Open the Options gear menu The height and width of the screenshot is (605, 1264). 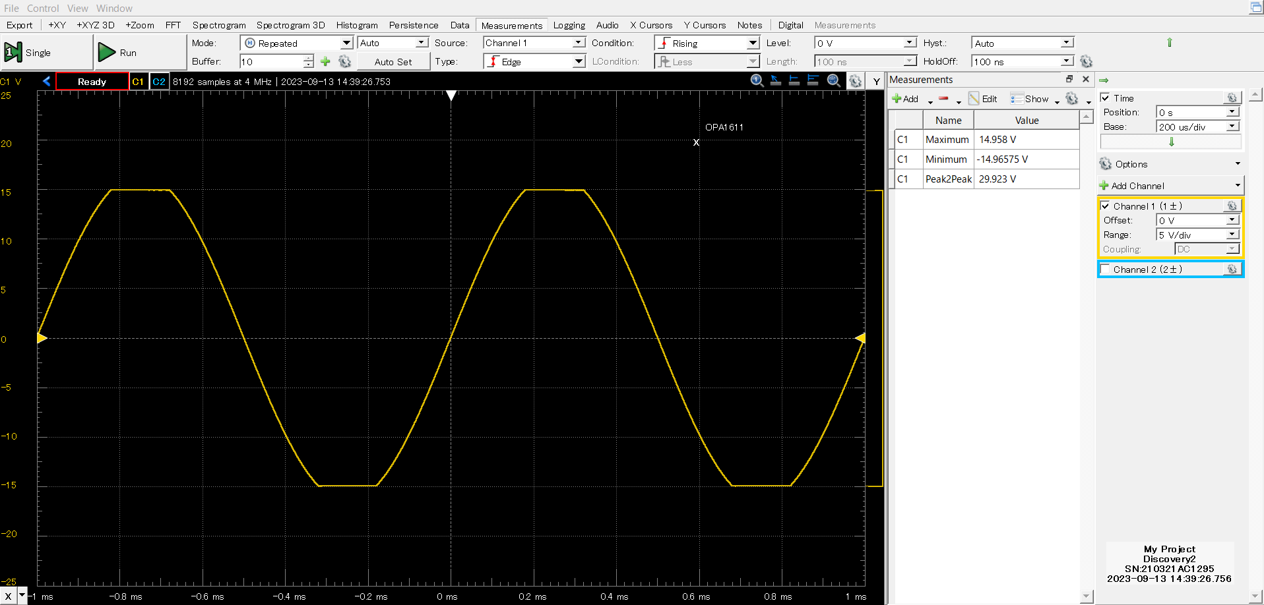point(1106,163)
